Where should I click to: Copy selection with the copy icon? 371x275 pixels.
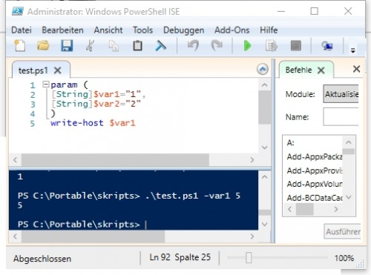(x=114, y=46)
